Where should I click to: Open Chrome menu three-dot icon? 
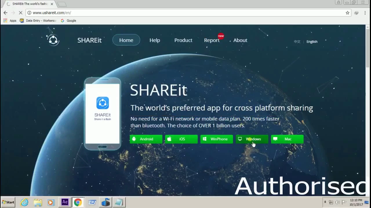(365, 13)
